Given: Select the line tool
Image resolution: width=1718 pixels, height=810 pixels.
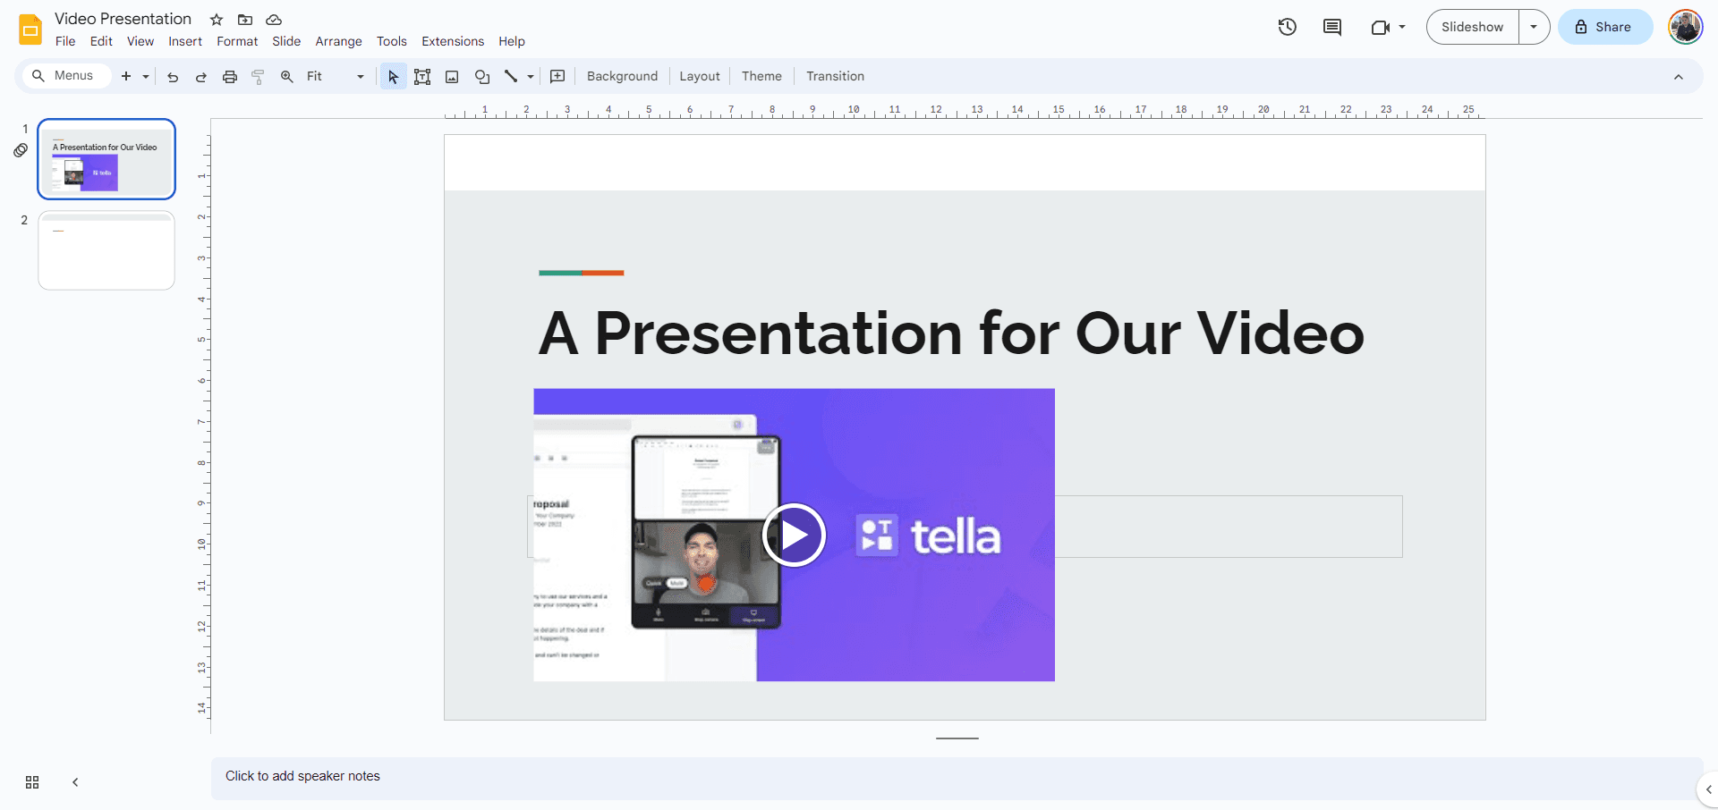Looking at the screenshot, I should [x=511, y=77].
